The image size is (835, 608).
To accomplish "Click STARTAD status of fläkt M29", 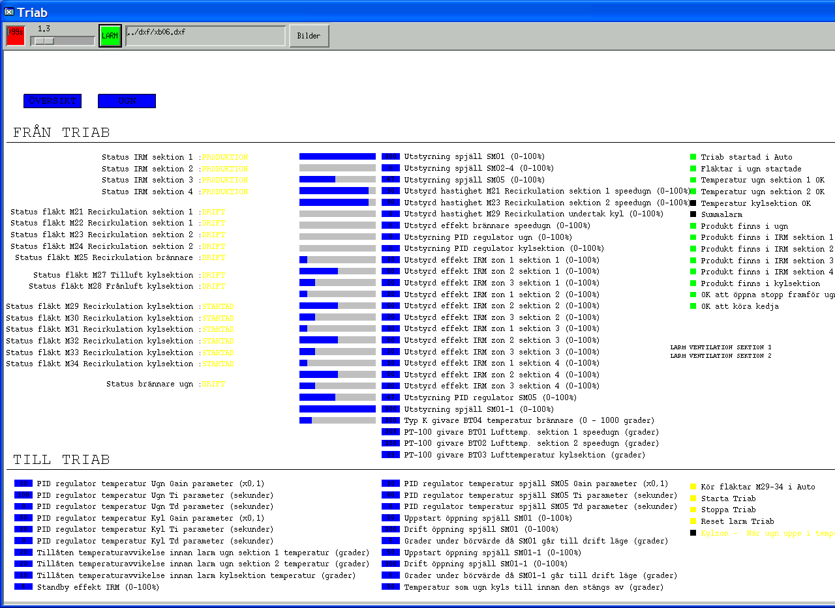I will [218, 307].
